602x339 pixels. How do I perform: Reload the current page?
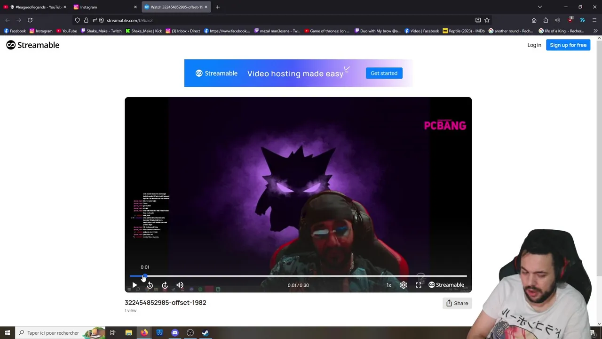point(30,20)
